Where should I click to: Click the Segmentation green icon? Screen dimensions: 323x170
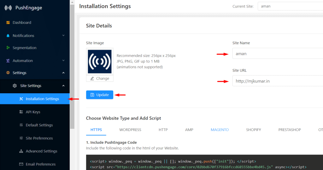pos(8,48)
